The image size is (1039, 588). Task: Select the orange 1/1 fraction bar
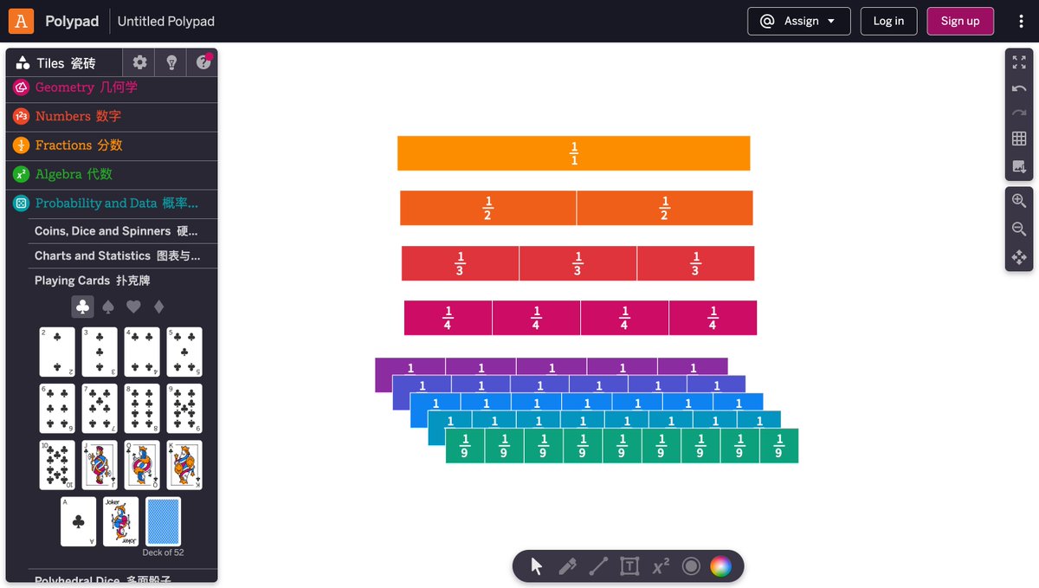point(573,153)
